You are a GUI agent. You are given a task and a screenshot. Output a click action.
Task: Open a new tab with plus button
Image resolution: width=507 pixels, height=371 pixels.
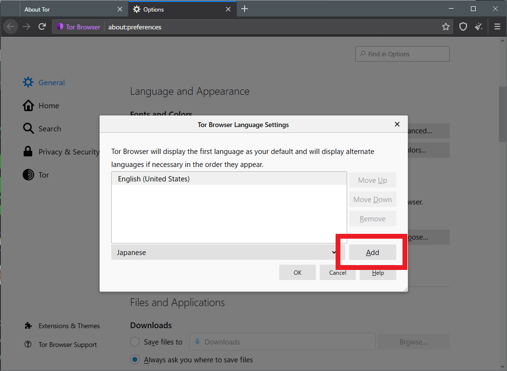245,9
